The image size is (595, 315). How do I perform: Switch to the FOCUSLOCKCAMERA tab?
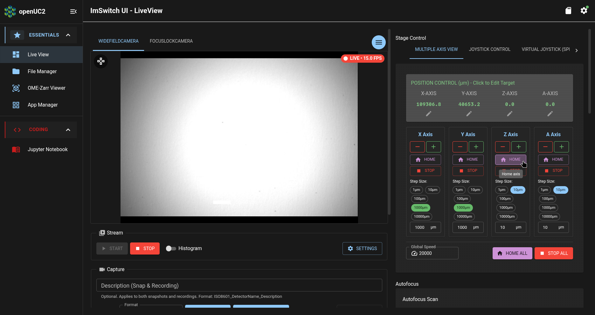tap(171, 41)
